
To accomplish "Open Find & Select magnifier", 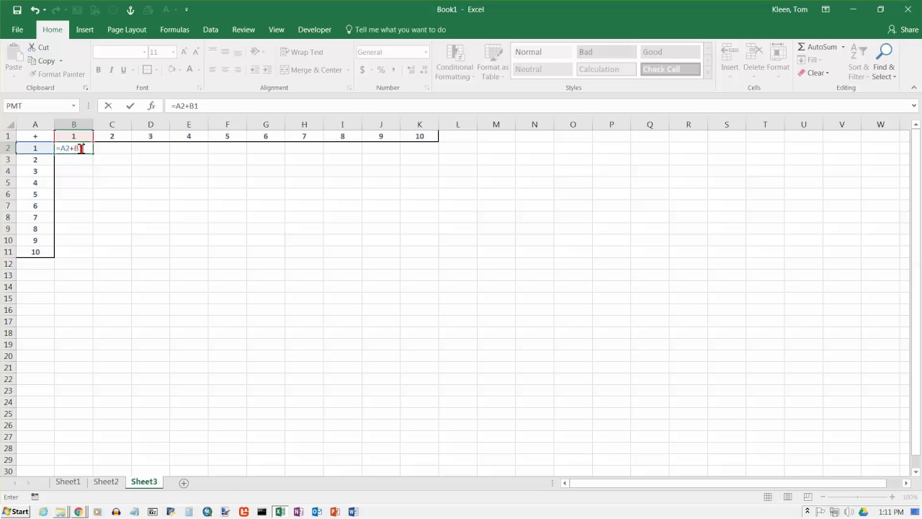I will pyautogui.click(x=884, y=63).
